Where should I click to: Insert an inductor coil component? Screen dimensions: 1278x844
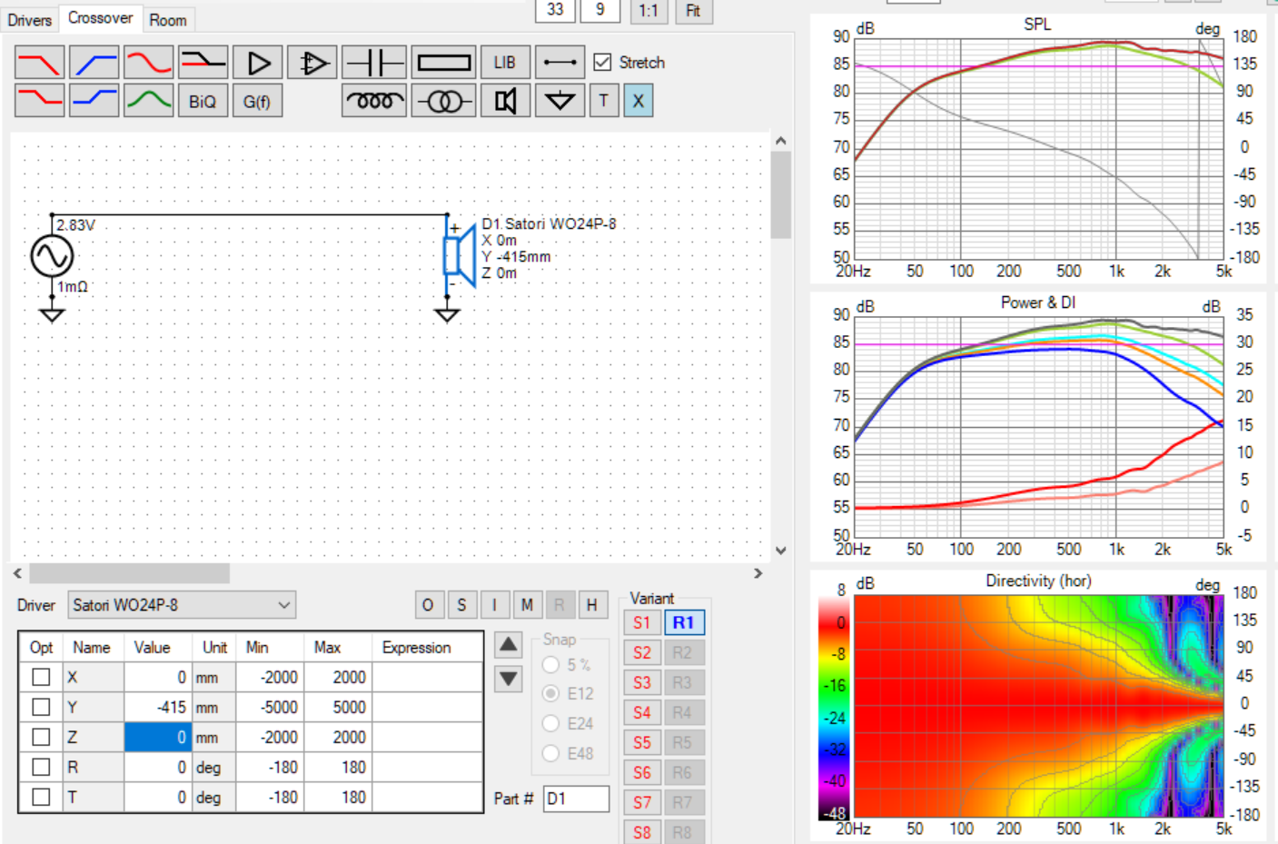point(374,100)
